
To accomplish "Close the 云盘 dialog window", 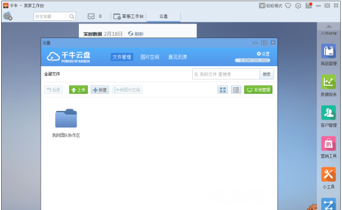I will tap(273, 43).
